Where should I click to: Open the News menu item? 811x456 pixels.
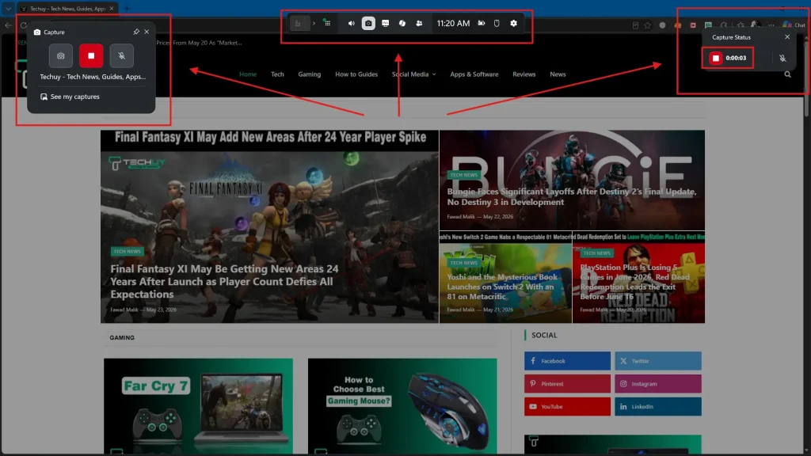(558, 74)
